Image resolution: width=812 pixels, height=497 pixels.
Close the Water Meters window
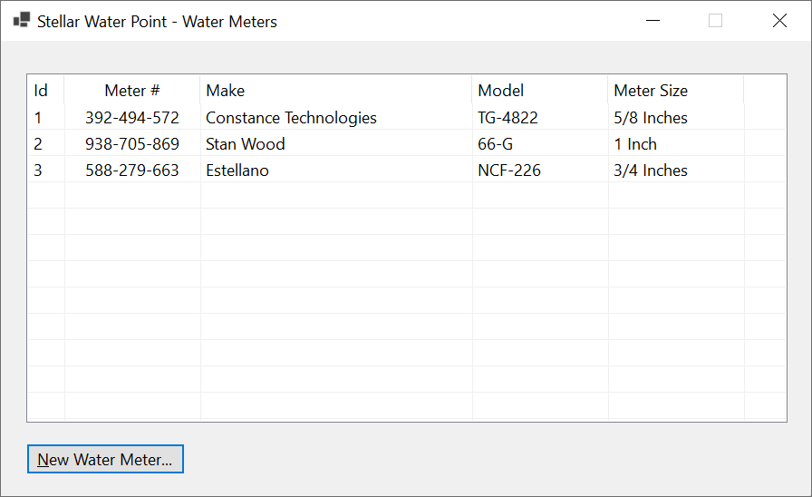coord(779,21)
